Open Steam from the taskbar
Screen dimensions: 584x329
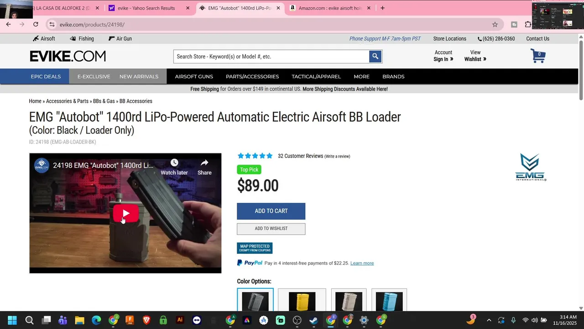click(314, 320)
